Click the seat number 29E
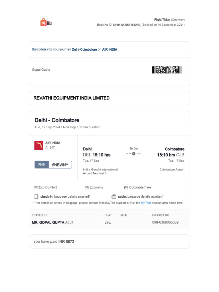219x292 pixels. point(108,222)
